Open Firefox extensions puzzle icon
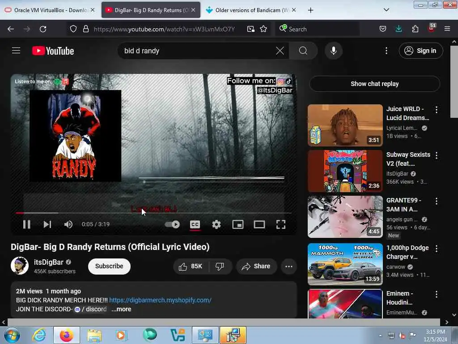The width and height of the screenshot is (458, 344). tap(415, 29)
